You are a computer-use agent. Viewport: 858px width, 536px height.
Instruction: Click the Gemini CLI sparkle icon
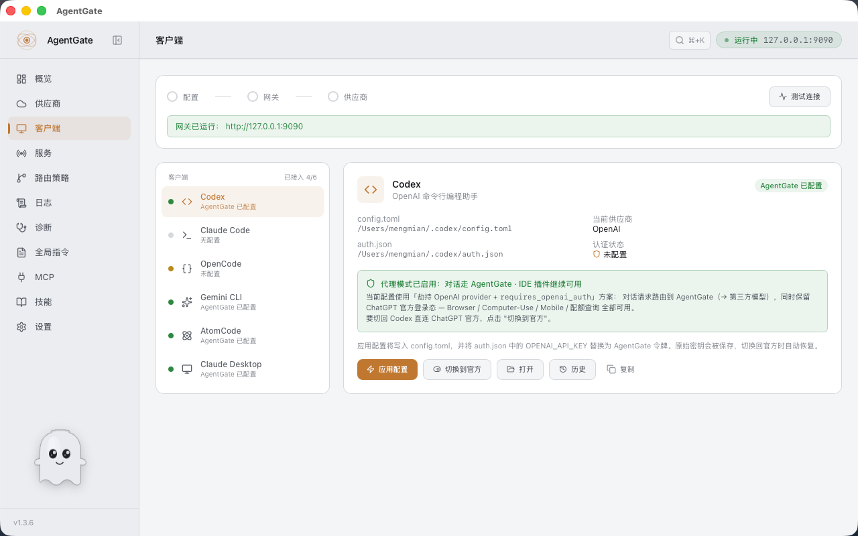tap(187, 302)
